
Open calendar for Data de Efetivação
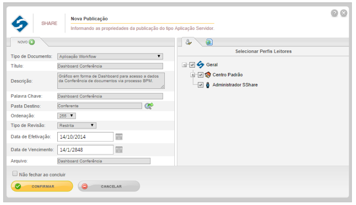(x=119, y=137)
